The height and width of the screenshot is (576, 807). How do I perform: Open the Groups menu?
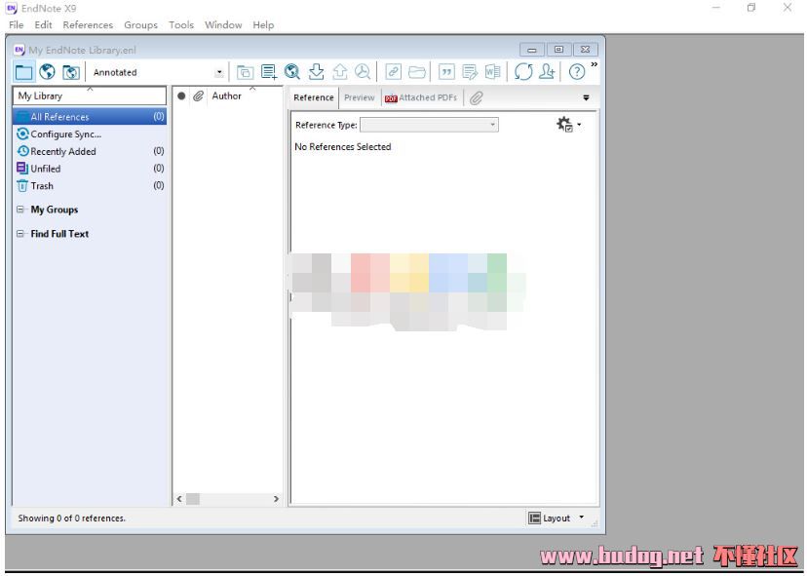click(x=140, y=24)
